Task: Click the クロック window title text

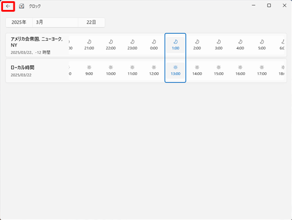Action: tap(35, 6)
